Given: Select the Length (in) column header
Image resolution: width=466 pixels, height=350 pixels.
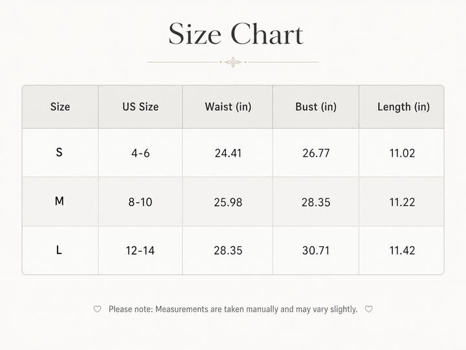Looking at the screenshot, I should pyautogui.click(x=403, y=107).
